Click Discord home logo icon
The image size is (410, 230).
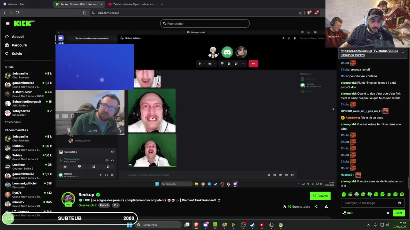coord(61,38)
